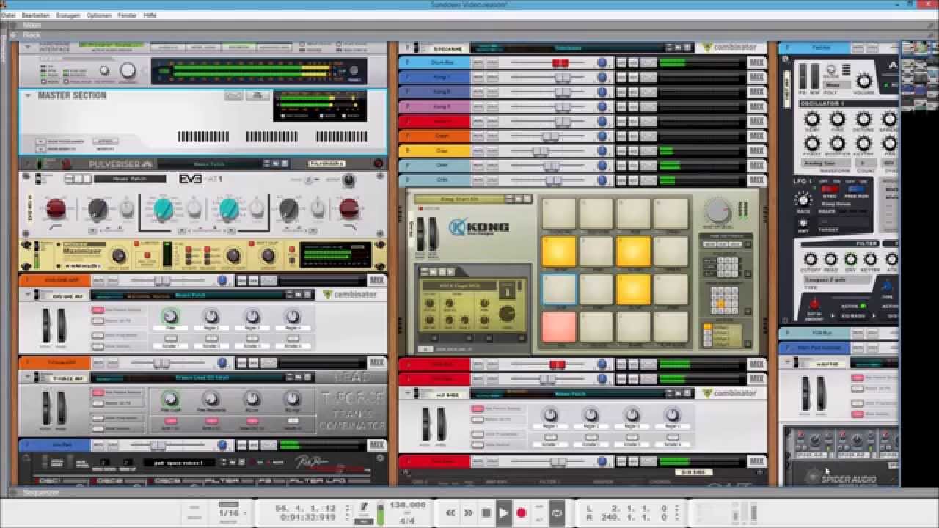
Task: Open the Analog Saw waveform selector
Action: point(827,164)
